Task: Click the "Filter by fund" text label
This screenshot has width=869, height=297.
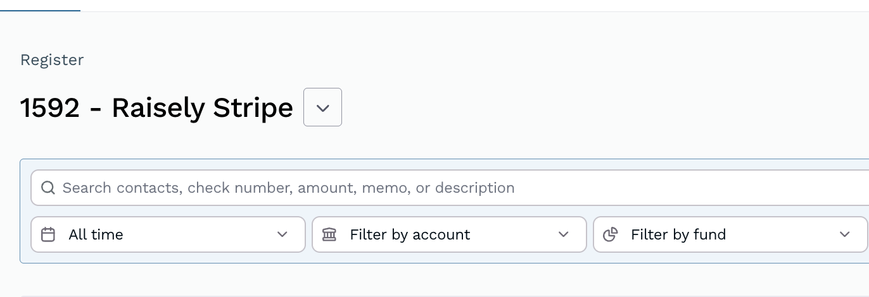Action: tap(678, 234)
